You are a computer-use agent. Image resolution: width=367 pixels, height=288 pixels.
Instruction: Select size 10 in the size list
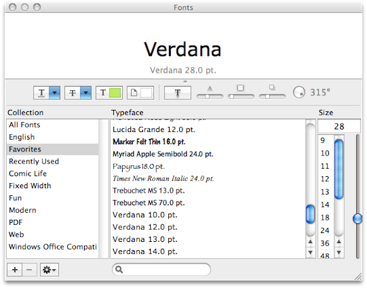pyautogui.click(x=326, y=153)
